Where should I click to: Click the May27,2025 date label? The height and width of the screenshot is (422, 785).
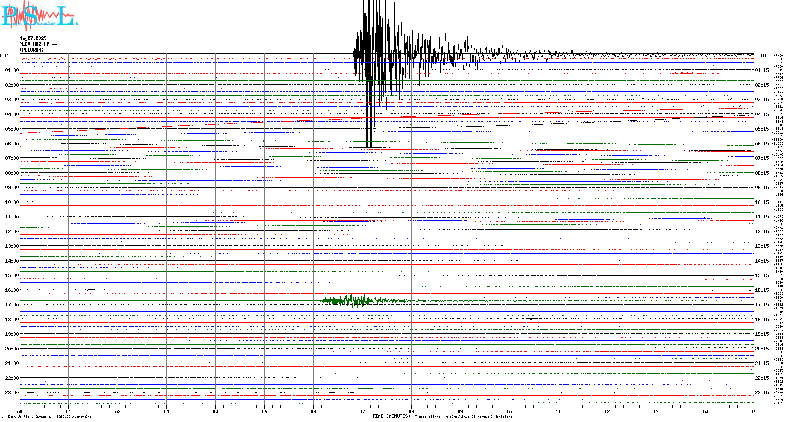click(33, 38)
